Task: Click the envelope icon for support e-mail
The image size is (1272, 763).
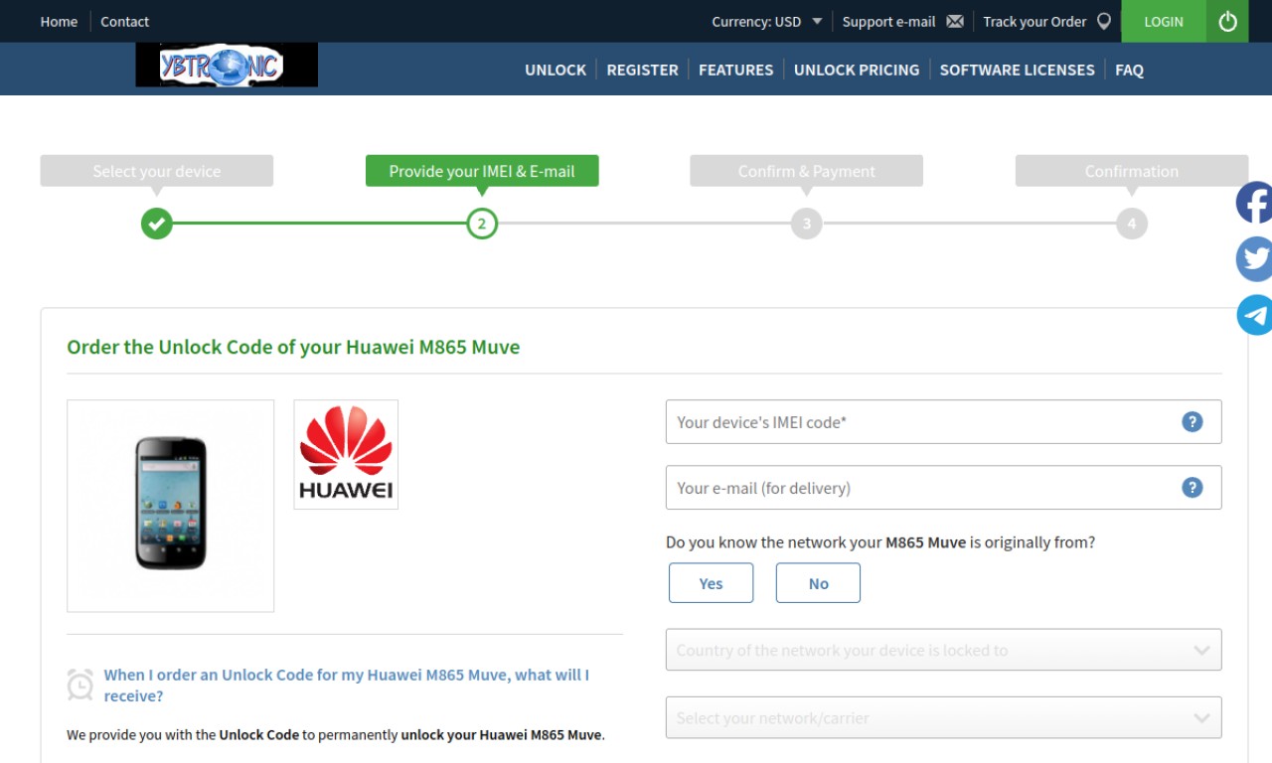Action: point(955,21)
